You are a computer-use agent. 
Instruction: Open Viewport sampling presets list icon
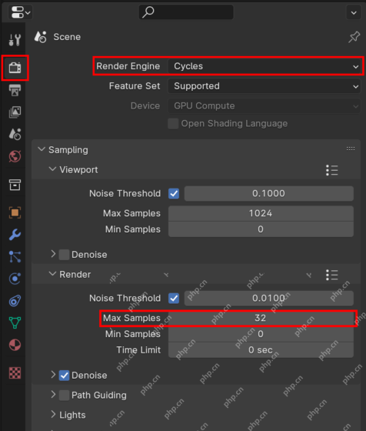[332, 170]
